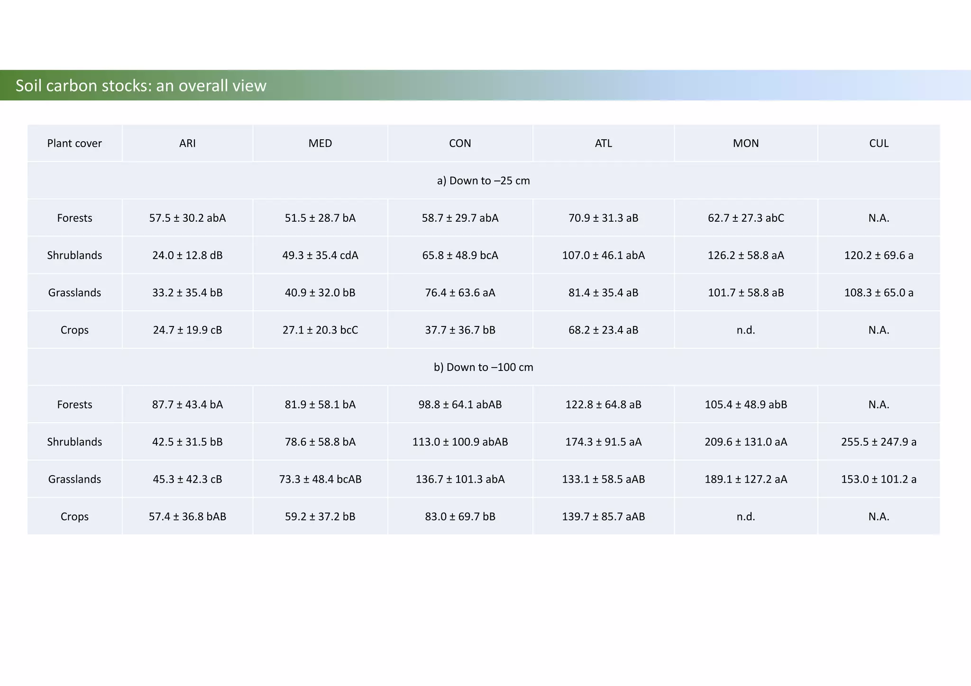Click cell '40.9 ± 32.0 bB'

tap(321, 293)
